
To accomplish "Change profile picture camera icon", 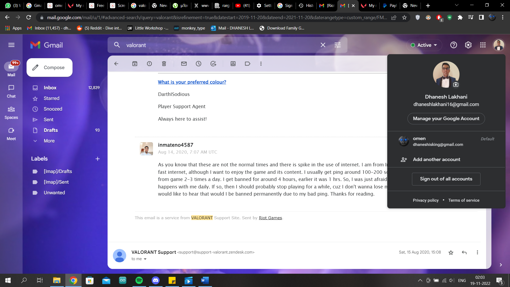I will pos(456,85).
